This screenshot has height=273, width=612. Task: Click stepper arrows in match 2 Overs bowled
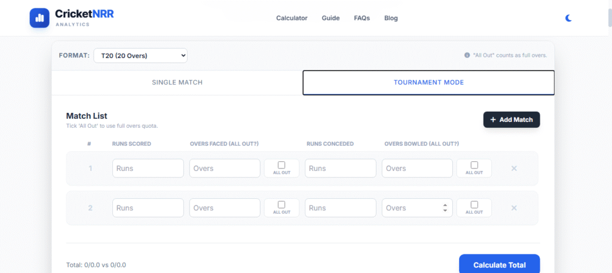(x=445, y=208)
